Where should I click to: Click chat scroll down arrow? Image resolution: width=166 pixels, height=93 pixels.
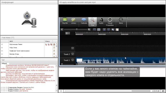pos(57,91)
